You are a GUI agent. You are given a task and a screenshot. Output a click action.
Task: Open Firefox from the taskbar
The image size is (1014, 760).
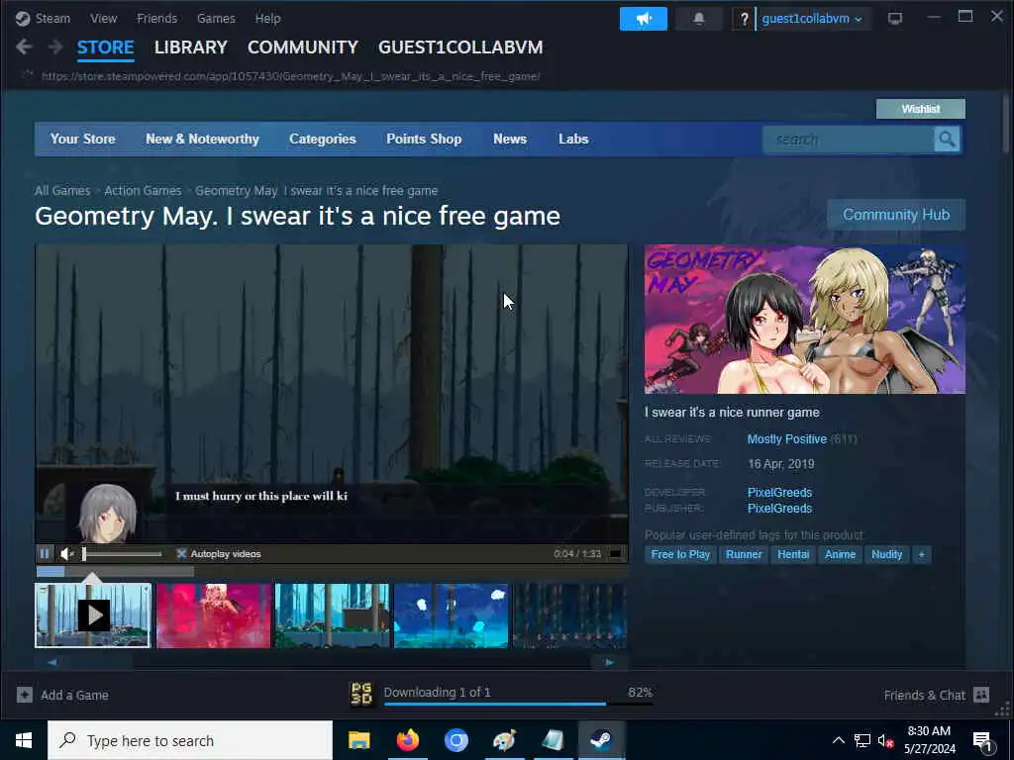pos(407,740)
